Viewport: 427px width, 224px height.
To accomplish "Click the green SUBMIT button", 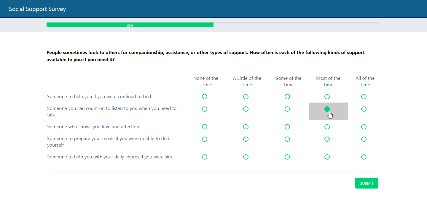I will 367,183.
